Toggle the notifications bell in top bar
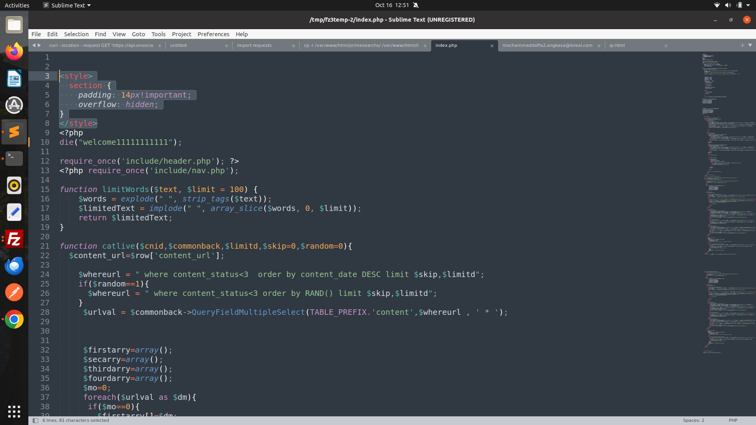 click(416, 5)
